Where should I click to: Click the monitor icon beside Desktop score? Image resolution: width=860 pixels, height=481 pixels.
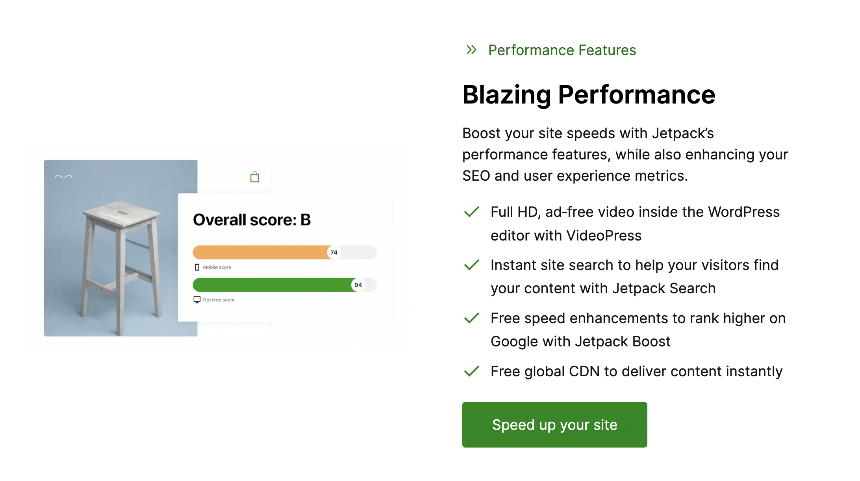[197, 300]
